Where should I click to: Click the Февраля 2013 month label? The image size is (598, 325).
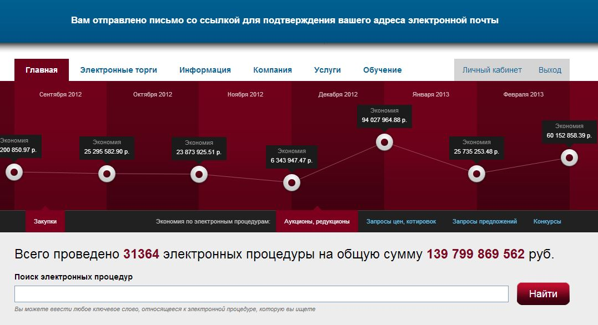click(523, 94)
